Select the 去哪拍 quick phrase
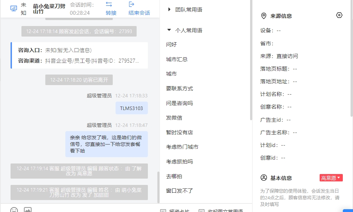Viewport: 353px width, 212px height. pos(174,176)
